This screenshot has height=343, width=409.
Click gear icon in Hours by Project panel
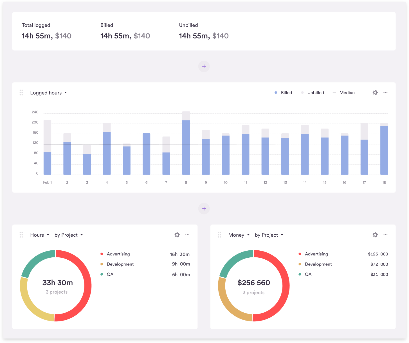[x=177, y=235]
